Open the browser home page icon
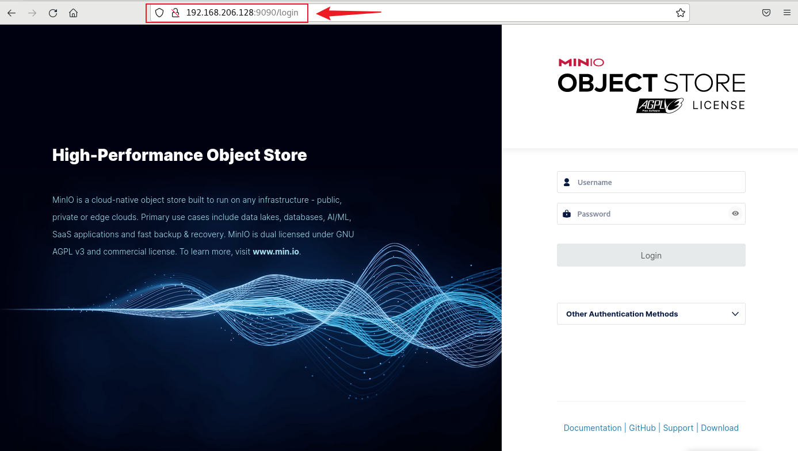This screenshot has height=451, width=798. pos(73,13)
